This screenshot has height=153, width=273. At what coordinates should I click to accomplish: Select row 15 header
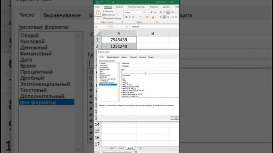(97, 131)
